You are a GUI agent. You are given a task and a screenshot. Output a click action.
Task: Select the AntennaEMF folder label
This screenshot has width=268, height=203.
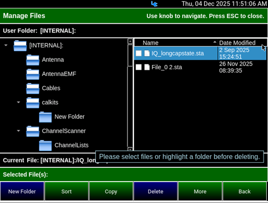[x=59, y=74]
